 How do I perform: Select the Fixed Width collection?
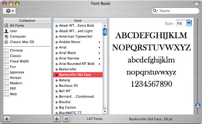[19, 61]
